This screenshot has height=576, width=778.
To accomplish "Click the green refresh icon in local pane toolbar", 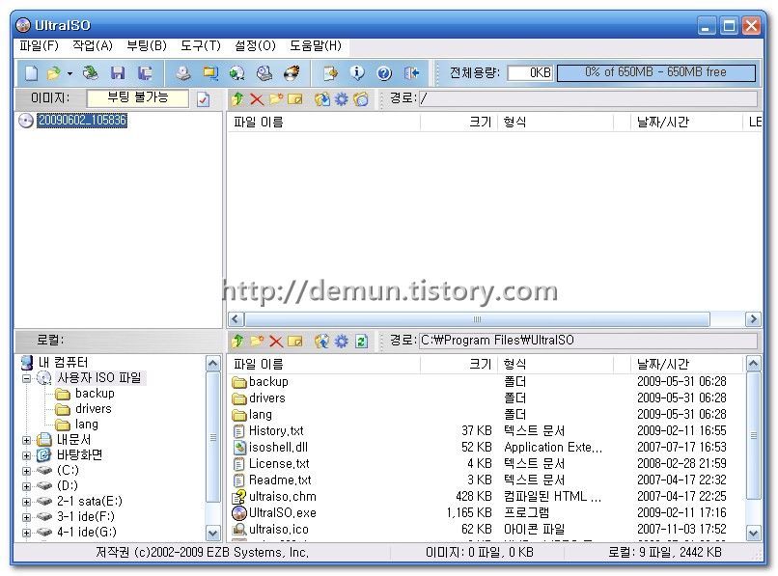I will 361,341.
